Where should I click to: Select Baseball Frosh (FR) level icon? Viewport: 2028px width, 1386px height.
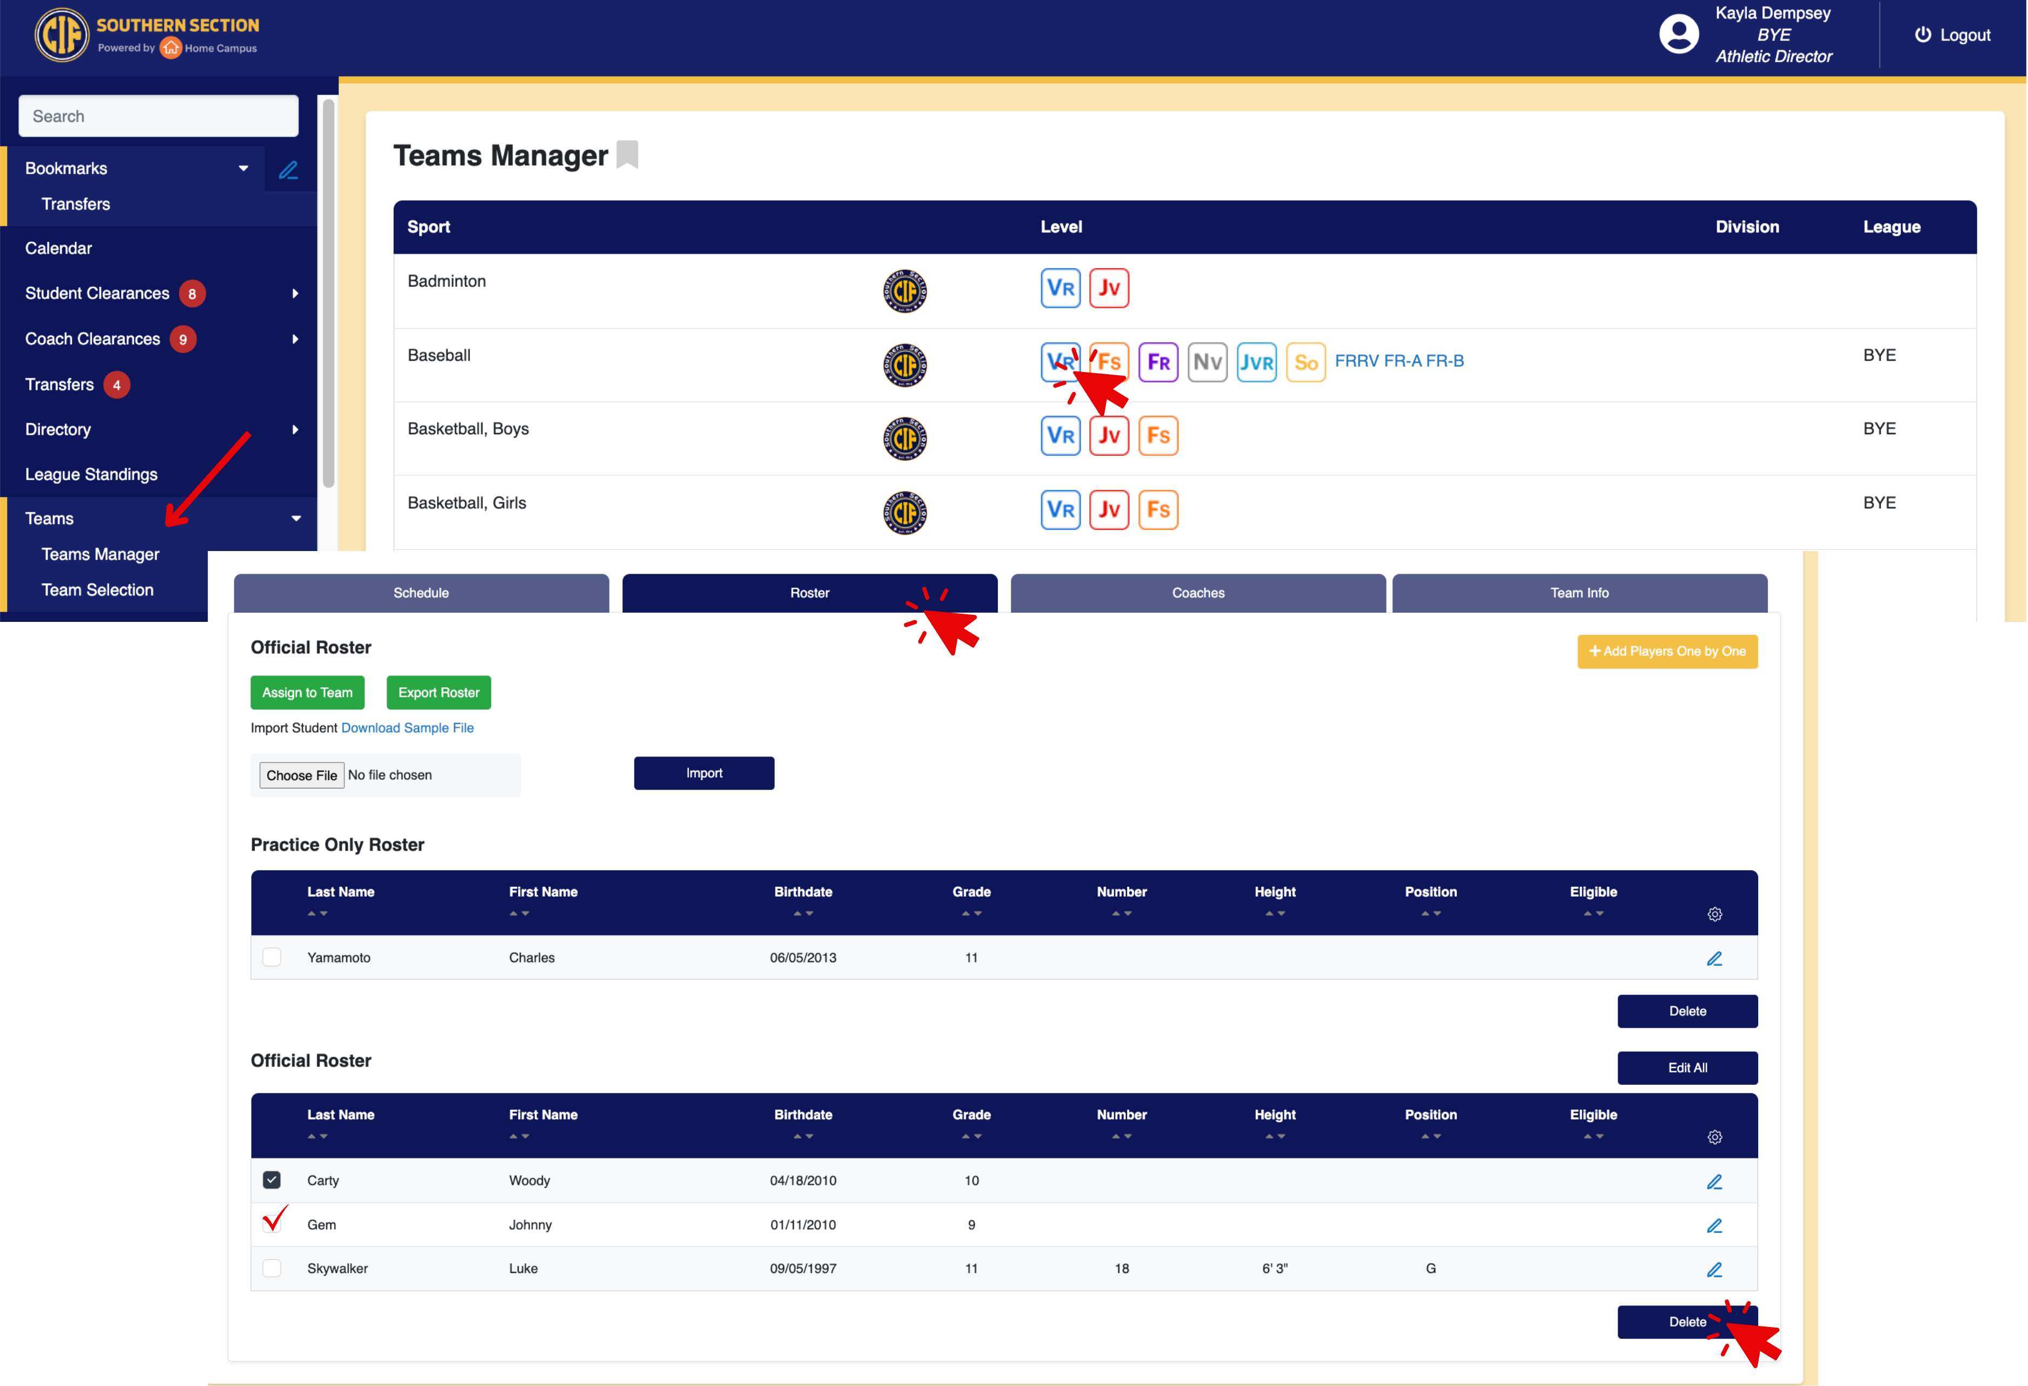(x=1158, y=362)
